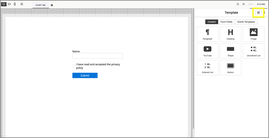Add an Unordered List element
Image resolution: width=269 pixels, height=138 pixels.
(254, 51)
